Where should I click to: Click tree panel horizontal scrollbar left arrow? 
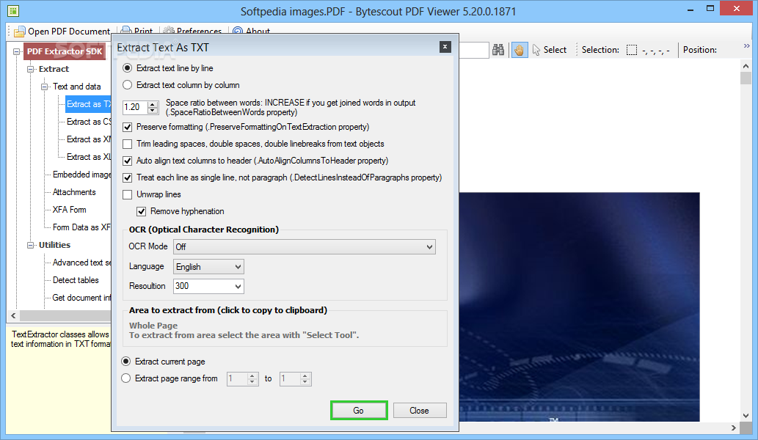13,316
